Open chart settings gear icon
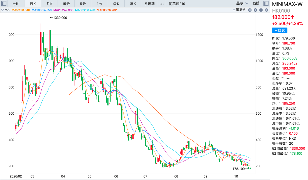 tap(267, 10)
